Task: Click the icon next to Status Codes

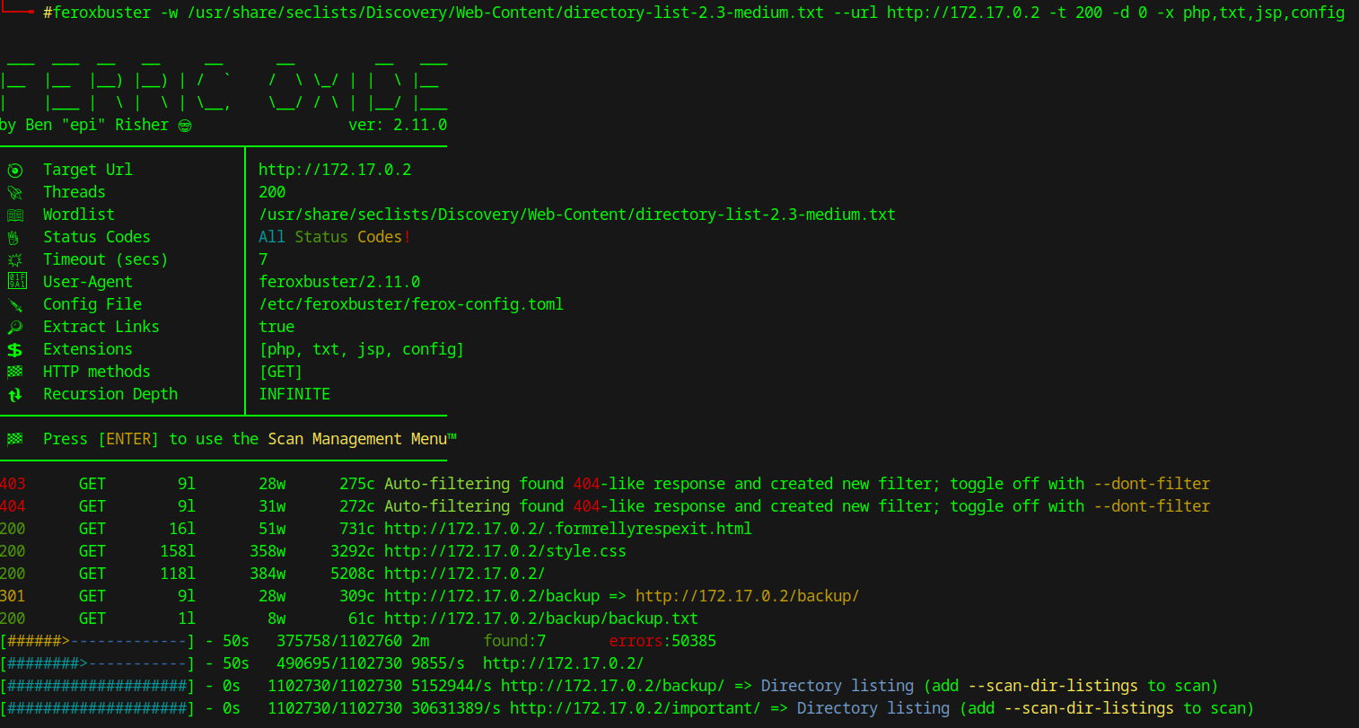Action: pos(13,238)
